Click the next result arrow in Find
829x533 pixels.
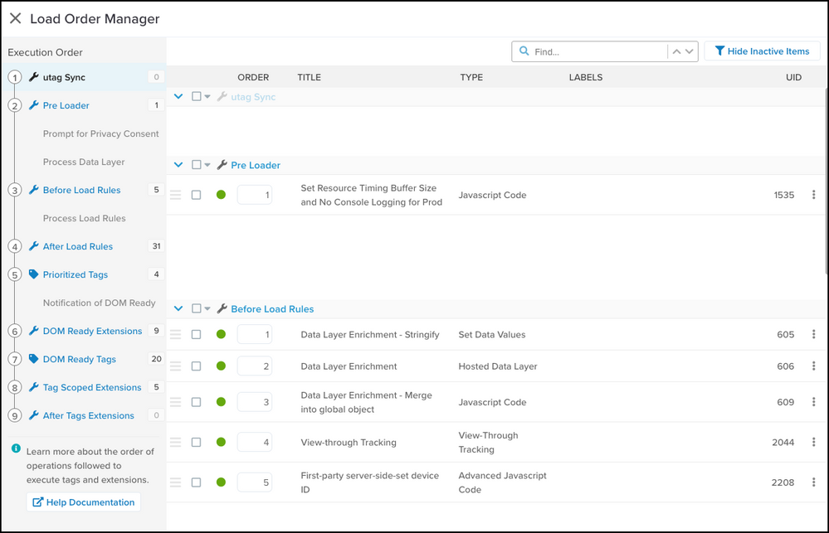(690, 51)
